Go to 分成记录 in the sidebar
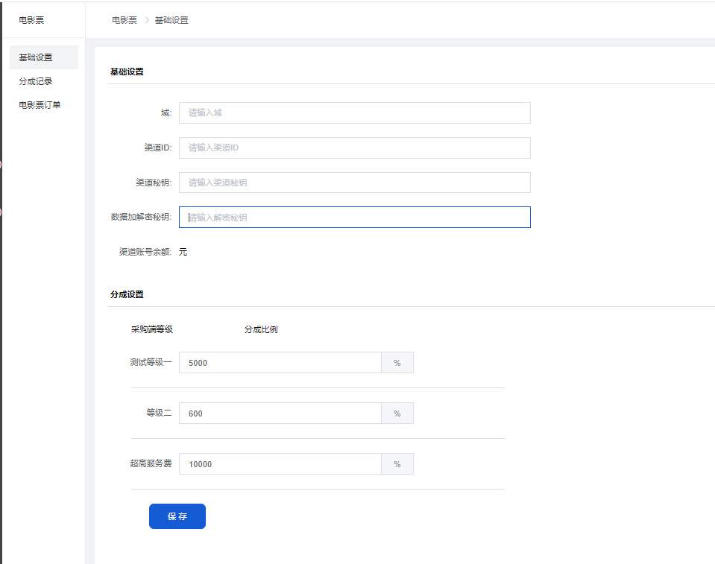715x564 pixels. click(x=36, y=81)
